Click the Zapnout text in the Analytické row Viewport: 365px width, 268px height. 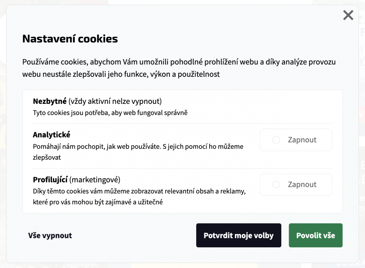click(302, 140)
